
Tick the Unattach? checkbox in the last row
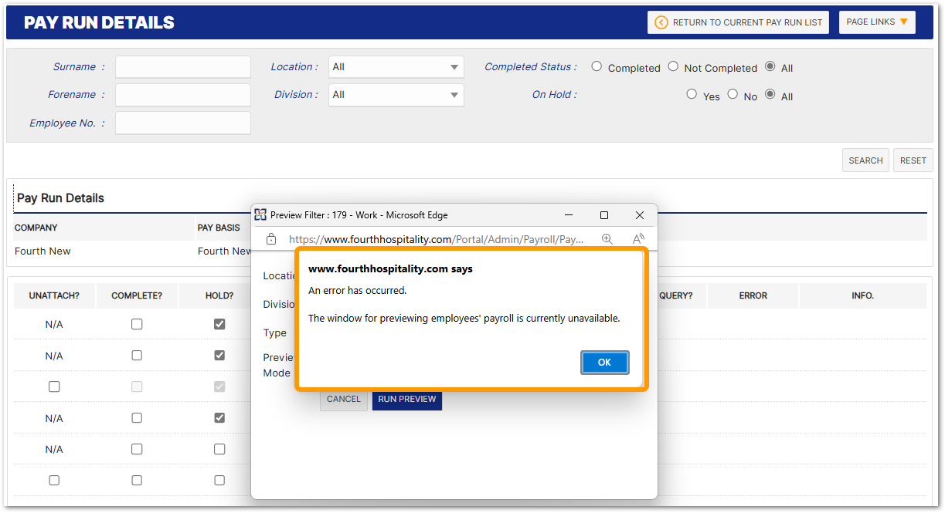[x=54, y=480]
